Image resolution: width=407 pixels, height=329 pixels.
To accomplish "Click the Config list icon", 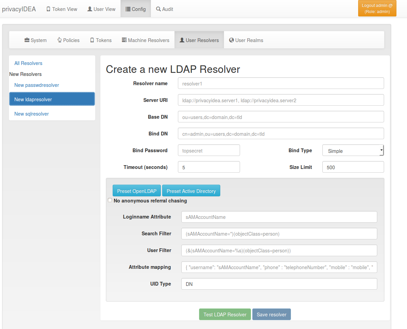I will pyautogui.click(x=128, y=9).
